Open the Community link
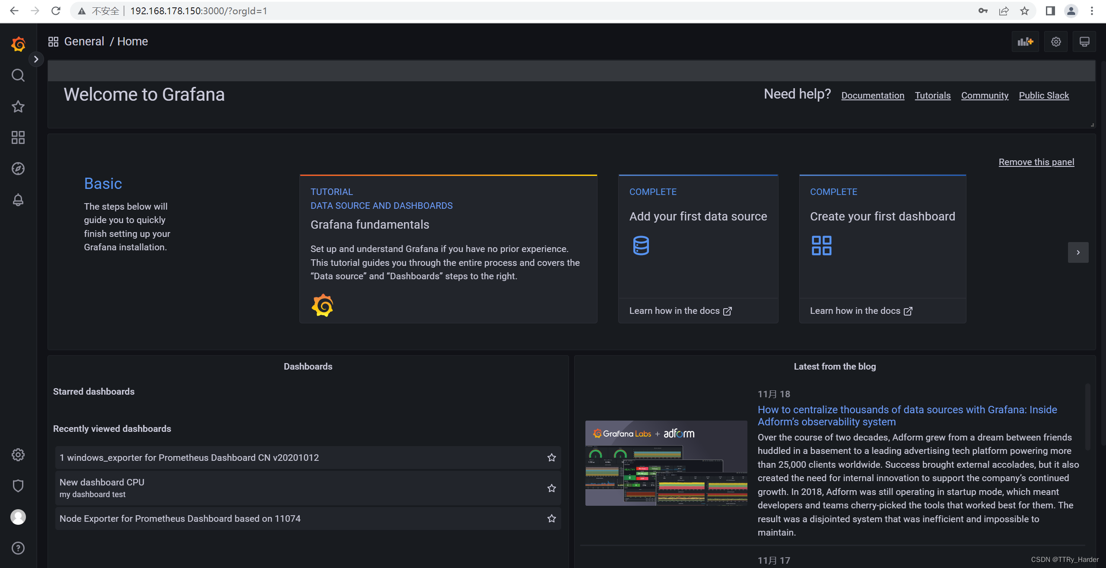The width and height of the screenshot is (1106, 568). pyautogui.click(x=985, y=96)
